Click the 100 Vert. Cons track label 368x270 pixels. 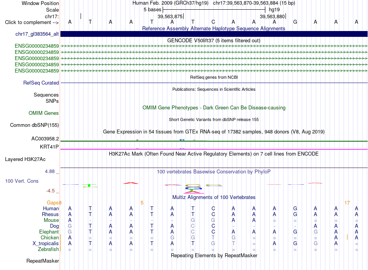(22, 181)
